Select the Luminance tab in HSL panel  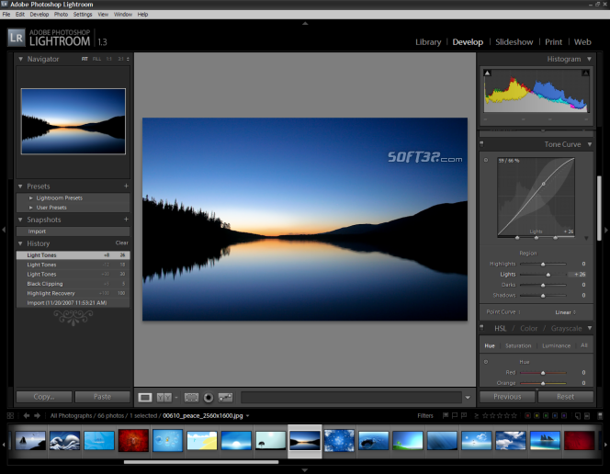(x=557, y=345)
